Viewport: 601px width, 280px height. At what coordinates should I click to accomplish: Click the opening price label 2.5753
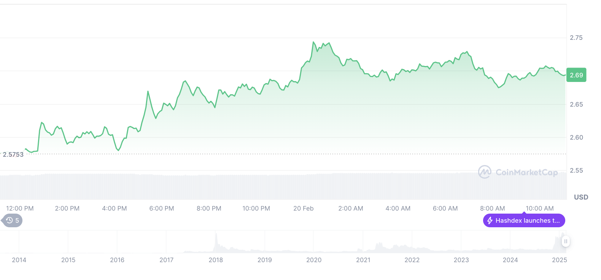pos(13,154)
